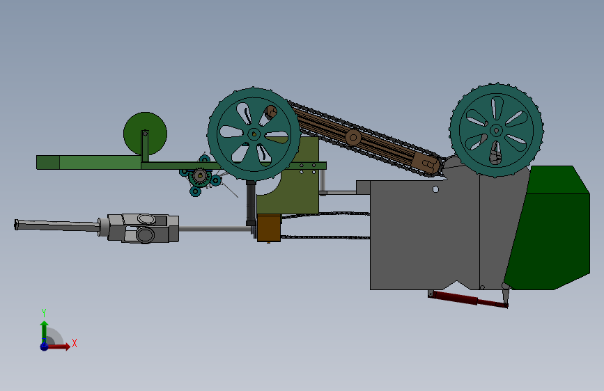Select the center hub of the right wheel
The width and height of the screenshot is (604, 391).
coord(496,131)
